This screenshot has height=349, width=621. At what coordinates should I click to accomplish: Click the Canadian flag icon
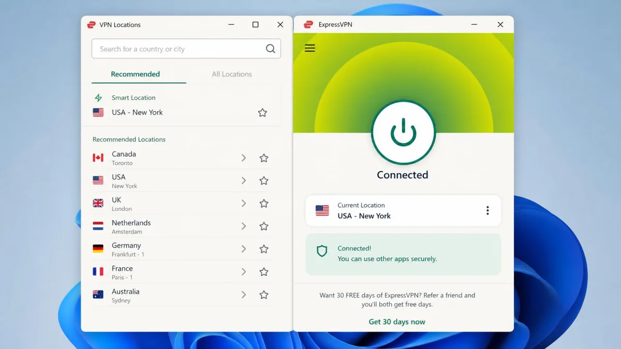[98, 158]
